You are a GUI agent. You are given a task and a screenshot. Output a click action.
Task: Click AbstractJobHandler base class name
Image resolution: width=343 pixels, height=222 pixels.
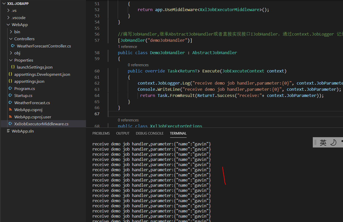click(214, 53)
